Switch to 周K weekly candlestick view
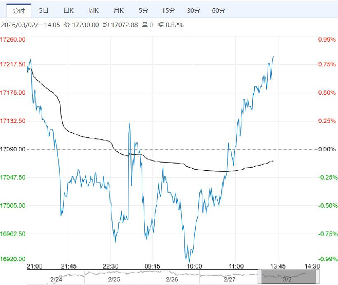 point(93,10)
